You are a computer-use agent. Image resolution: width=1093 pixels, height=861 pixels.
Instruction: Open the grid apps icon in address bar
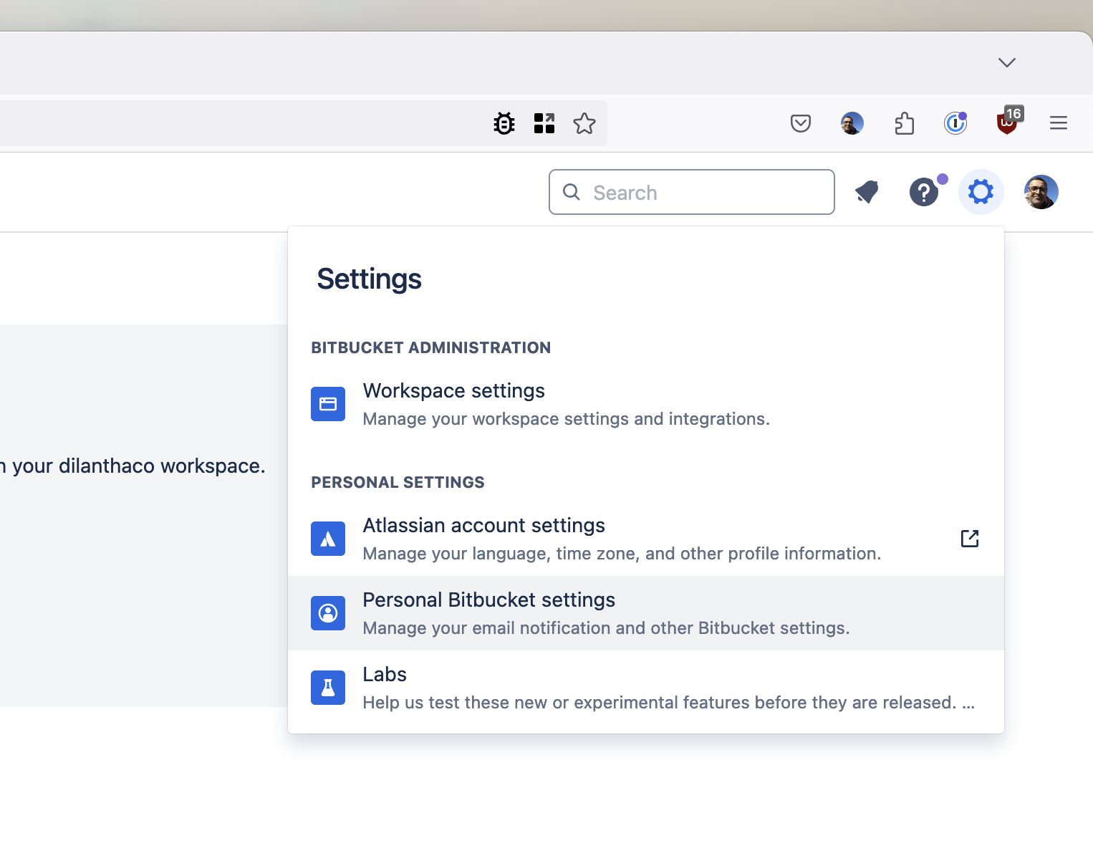click(x=544, y=123)
